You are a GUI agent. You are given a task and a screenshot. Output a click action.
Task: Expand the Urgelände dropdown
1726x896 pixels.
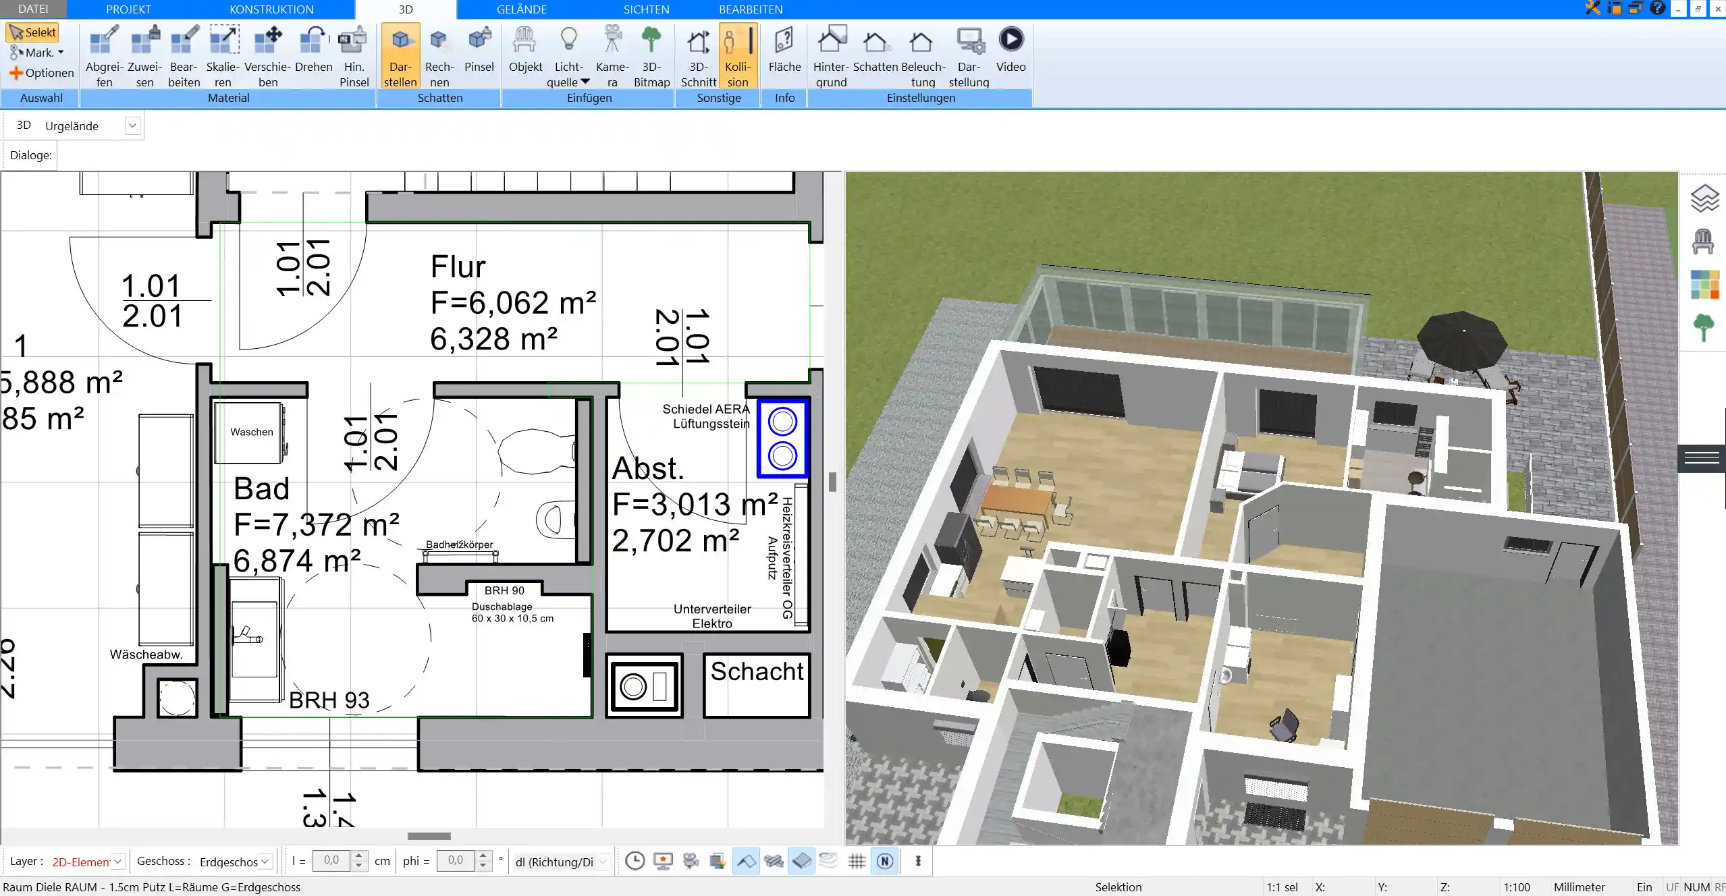point(132,125)
